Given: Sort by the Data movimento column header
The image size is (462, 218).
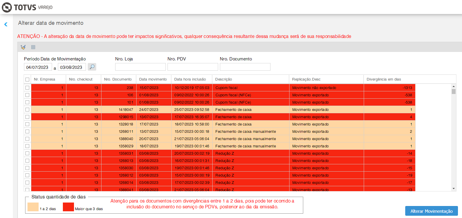Looking at the screenshot, I should (x=154, y=79).
